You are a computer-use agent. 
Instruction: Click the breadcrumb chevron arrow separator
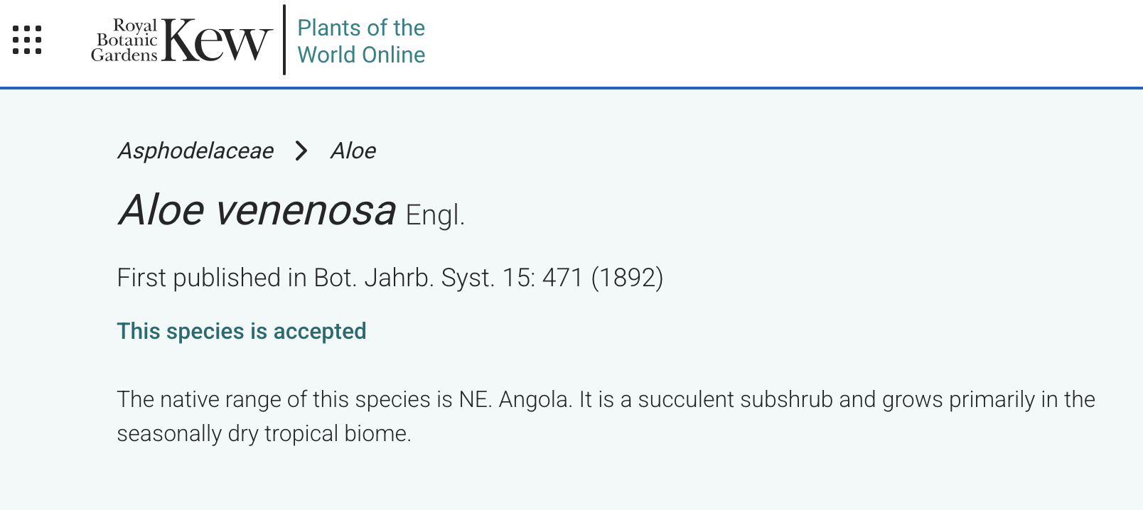click(301, 151)
